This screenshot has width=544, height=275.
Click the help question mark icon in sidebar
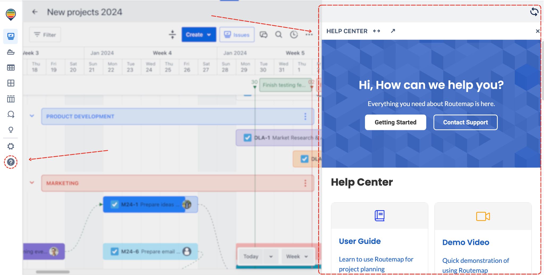[x=11, y=162]
